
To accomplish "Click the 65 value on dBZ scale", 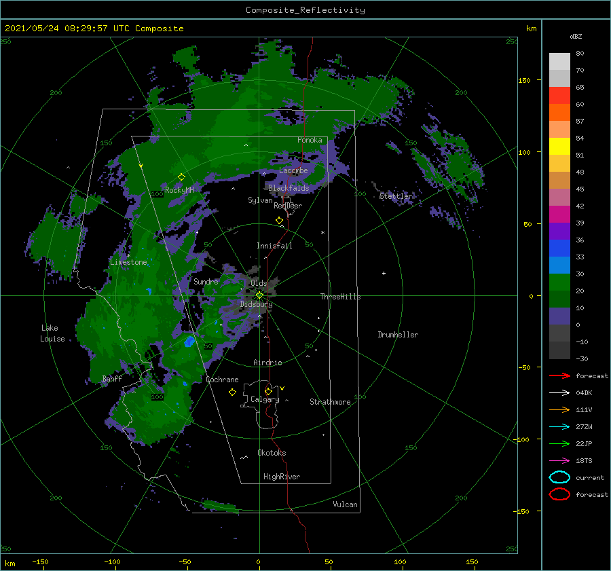I will tap(580, 88).
